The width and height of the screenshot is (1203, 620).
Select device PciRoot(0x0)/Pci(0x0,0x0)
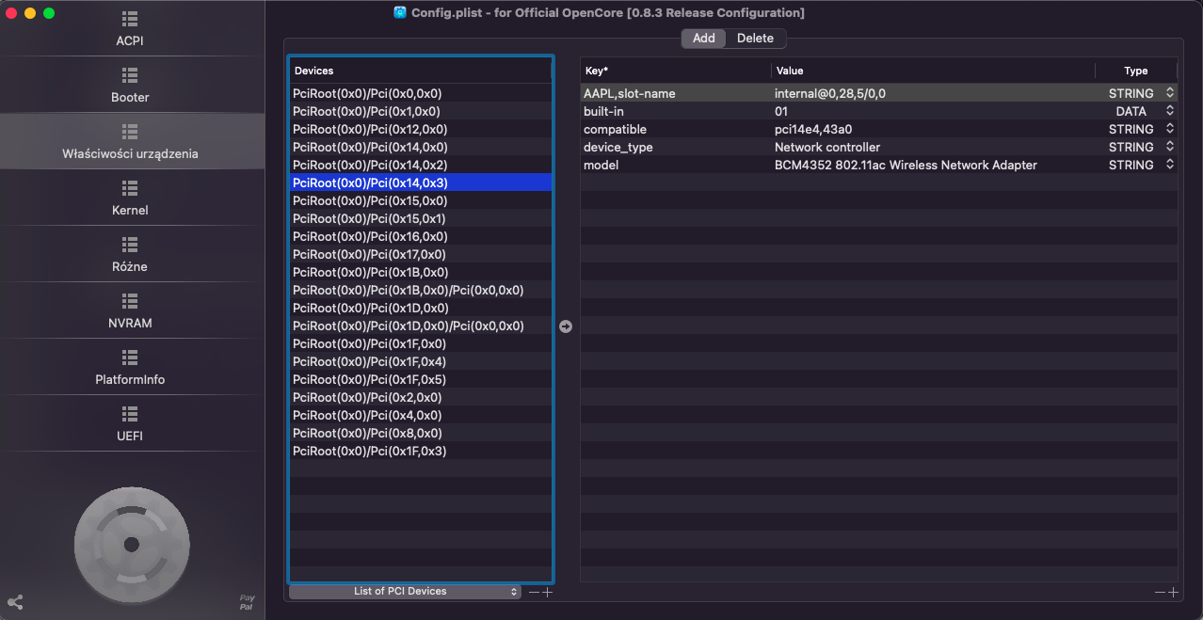(421, 93)
